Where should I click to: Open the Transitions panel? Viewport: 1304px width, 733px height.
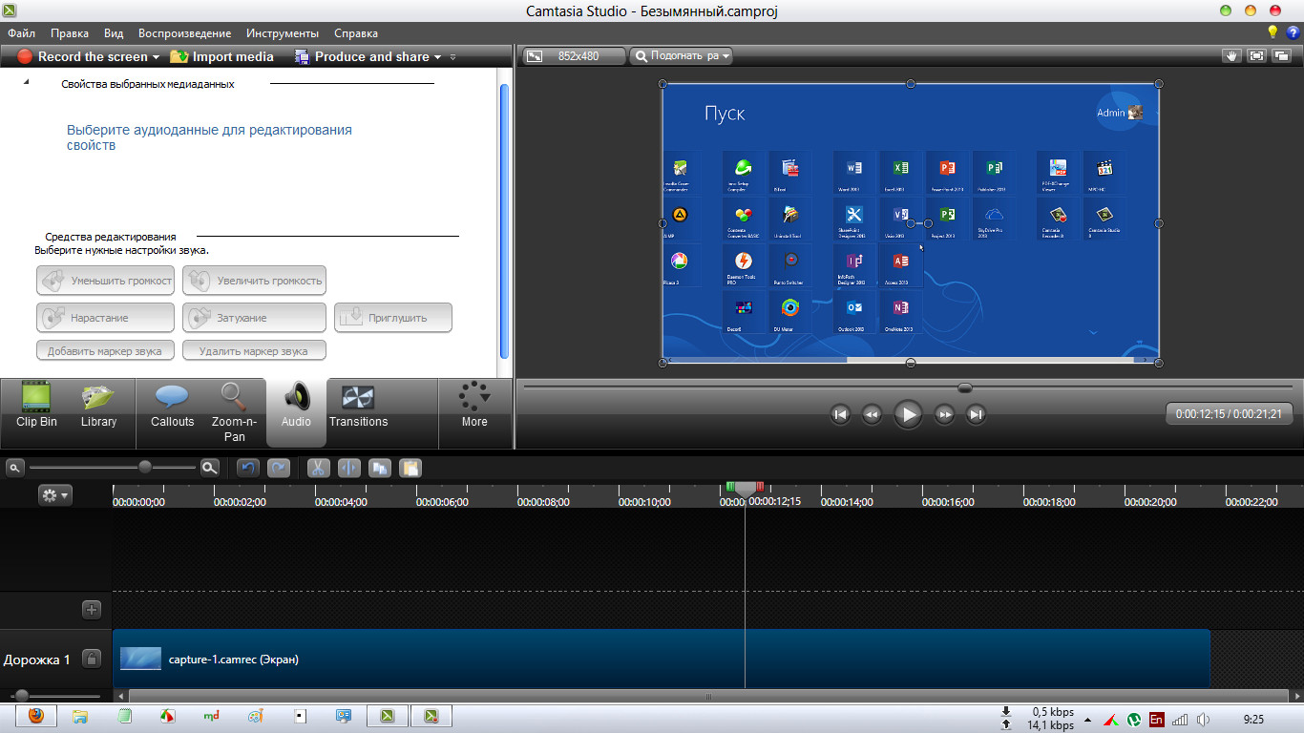(358, 406)
